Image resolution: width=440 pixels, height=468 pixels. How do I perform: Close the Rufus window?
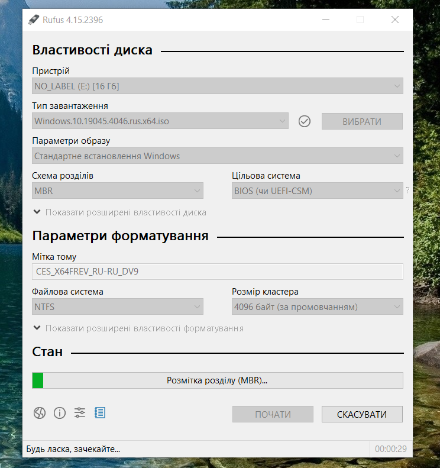coord(395,20)
